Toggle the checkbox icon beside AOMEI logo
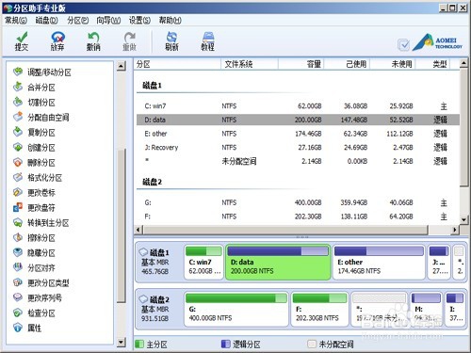471x353 pixels. (403, 45)
